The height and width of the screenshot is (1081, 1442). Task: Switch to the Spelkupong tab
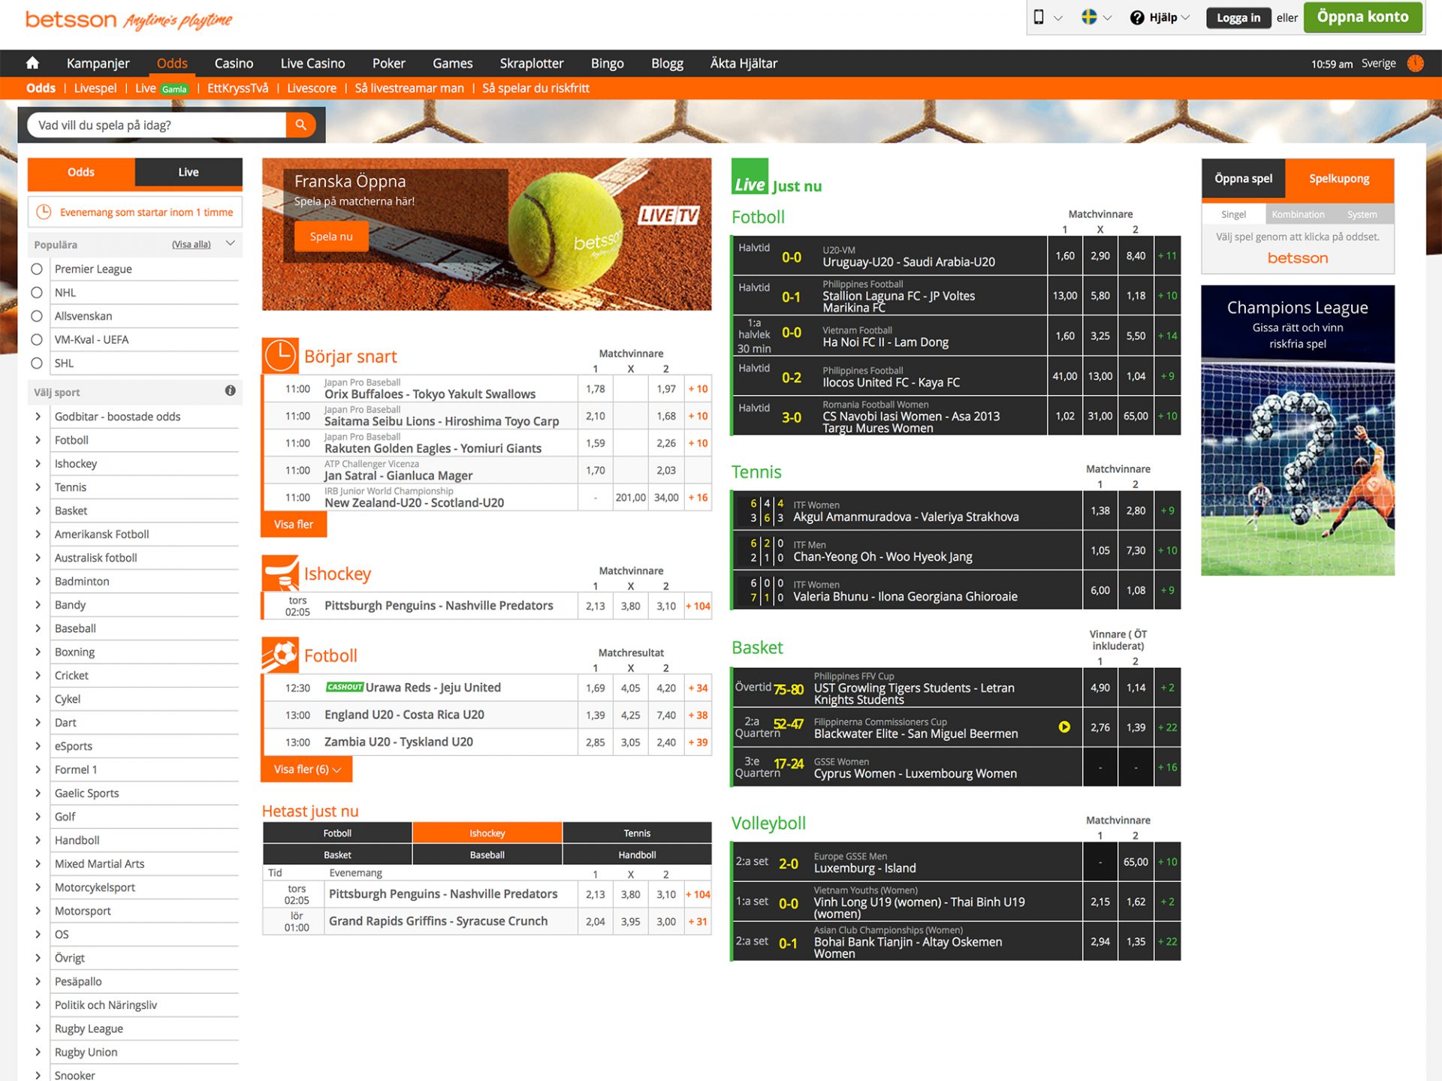click(1339, 179)
